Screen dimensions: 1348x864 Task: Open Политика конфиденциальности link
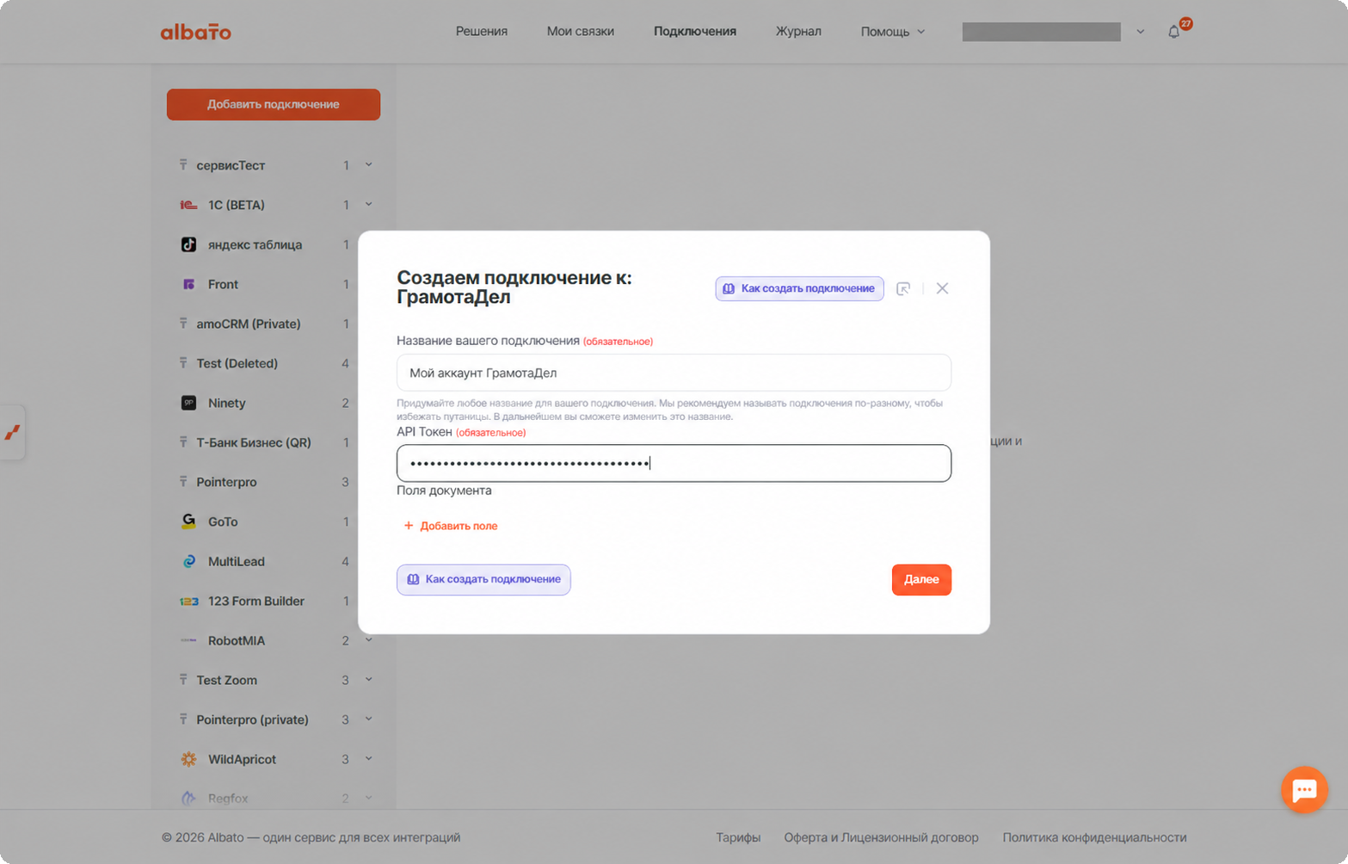[1094, 837]
